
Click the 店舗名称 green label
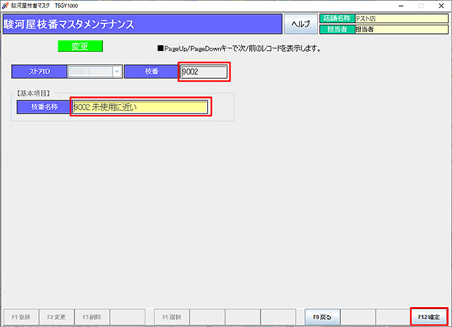[x=337, y=19]
